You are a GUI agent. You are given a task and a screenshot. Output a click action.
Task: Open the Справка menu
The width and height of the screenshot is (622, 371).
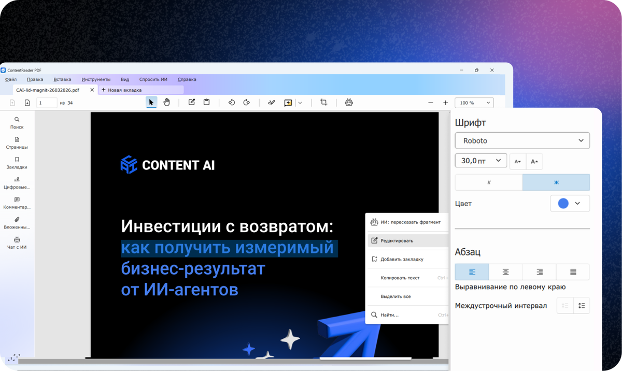(x=187, y=79)
